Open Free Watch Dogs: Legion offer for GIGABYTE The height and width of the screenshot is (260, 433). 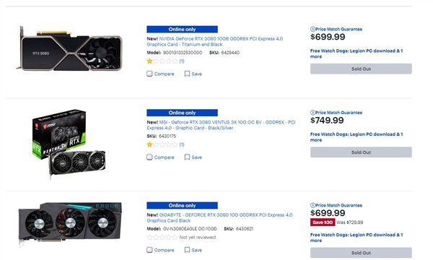tap(357, 238)
